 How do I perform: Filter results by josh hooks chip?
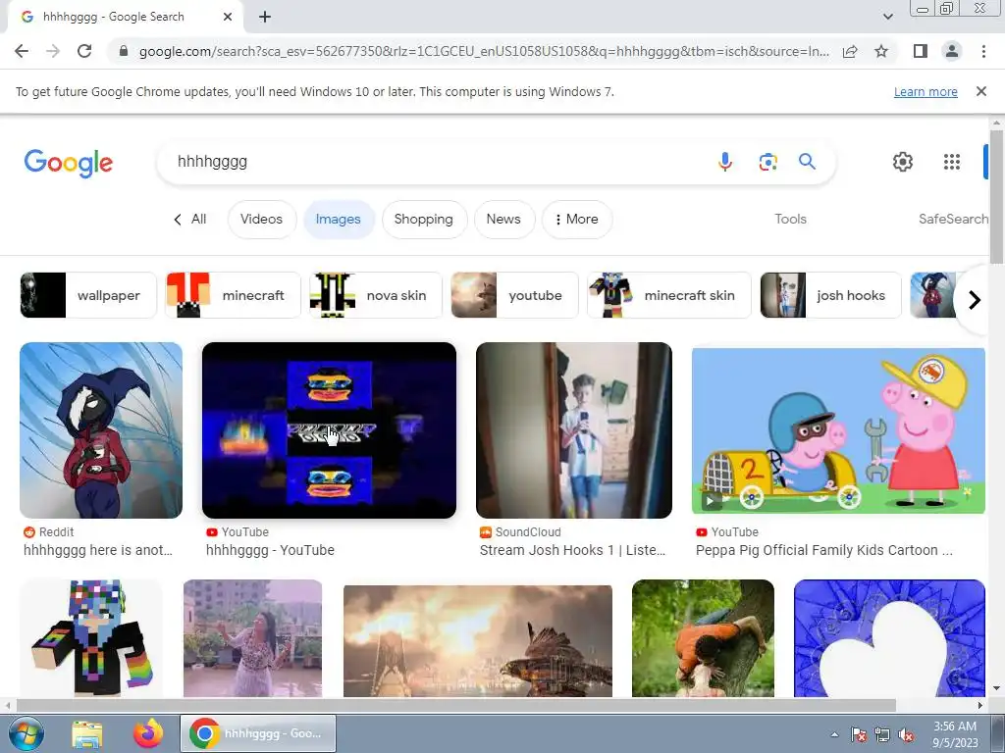click(830, 295)
